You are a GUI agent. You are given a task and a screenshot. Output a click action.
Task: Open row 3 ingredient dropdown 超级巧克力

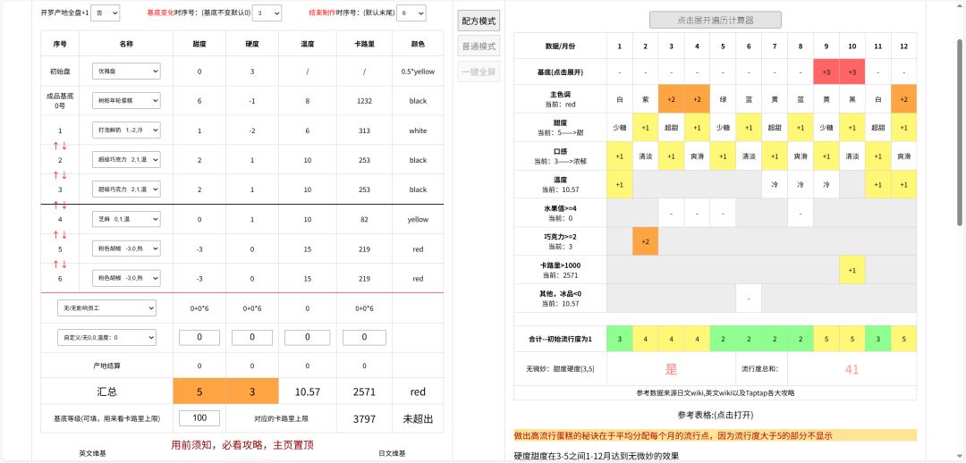click(x=126, y=189)
